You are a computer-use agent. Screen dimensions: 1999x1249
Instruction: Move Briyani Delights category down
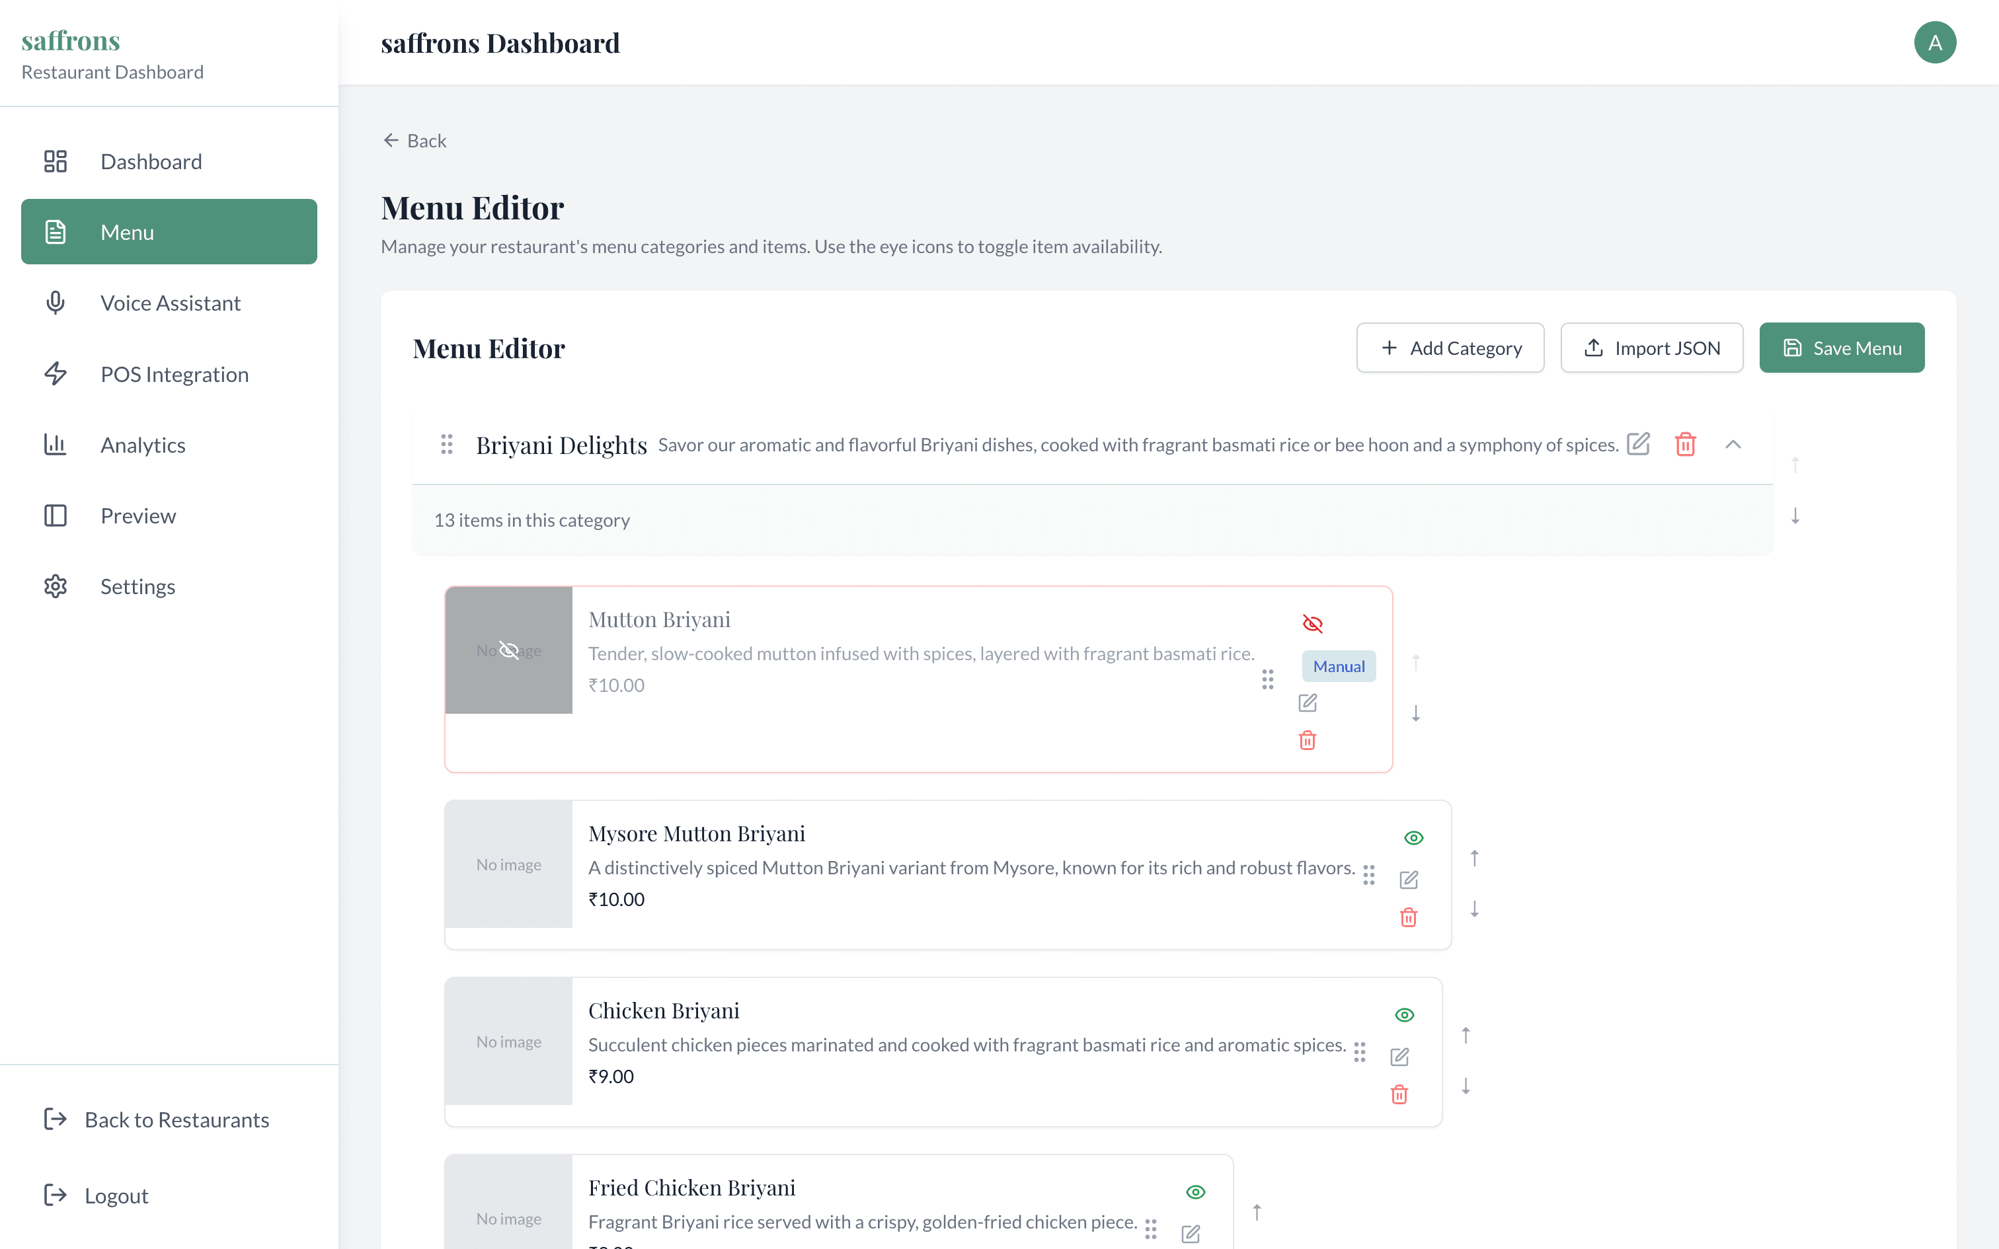click(x=1795, y=516)
